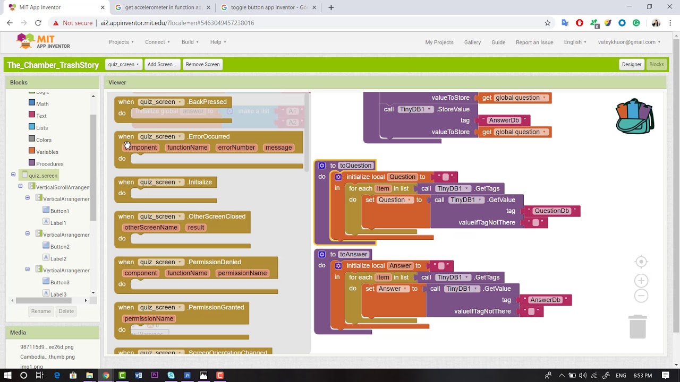This screenshot has height=382, width=680.
Task: Open the Projects menu
Action: 121,42
